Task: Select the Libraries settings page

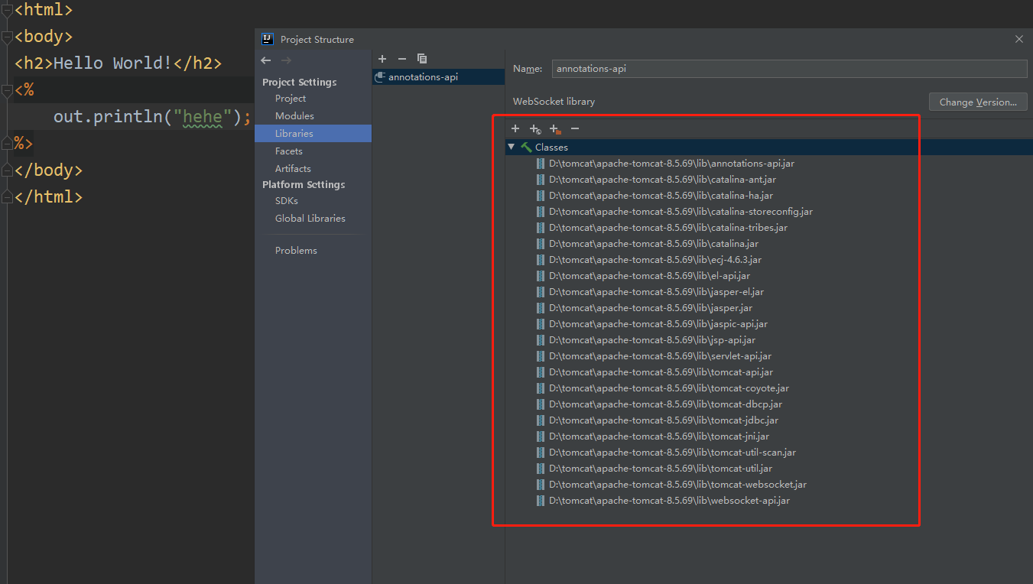Action: [313, 134]
